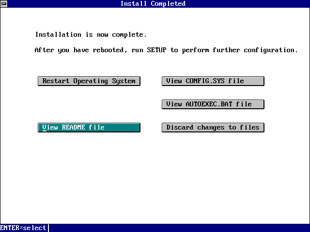Open the CONFIG.SYS file viewer
This screenshot has height=232, width=310.
click(213, 81)
